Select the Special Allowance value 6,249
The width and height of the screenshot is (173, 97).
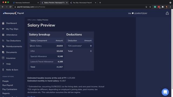[x=60, y=56]
